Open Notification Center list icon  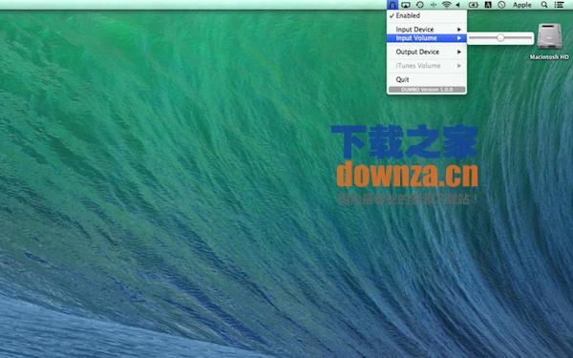(559, 5)
